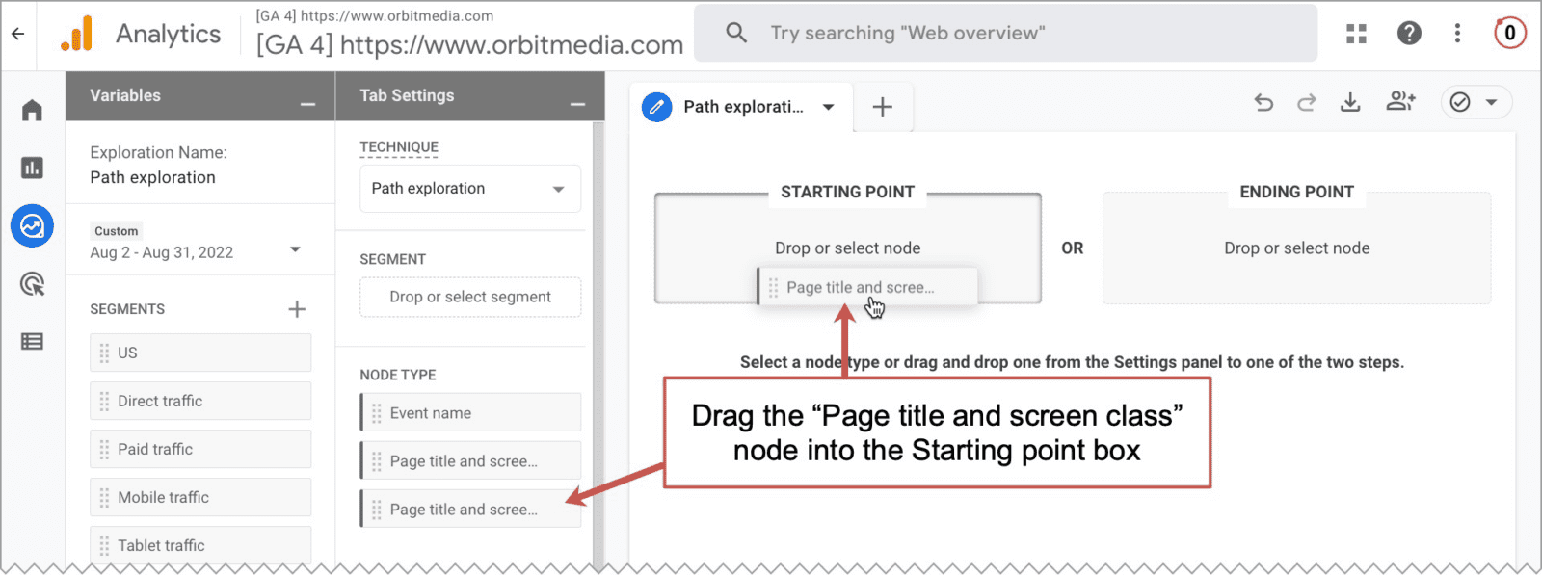Share exploration using add-people icon

coord(1400,101)
